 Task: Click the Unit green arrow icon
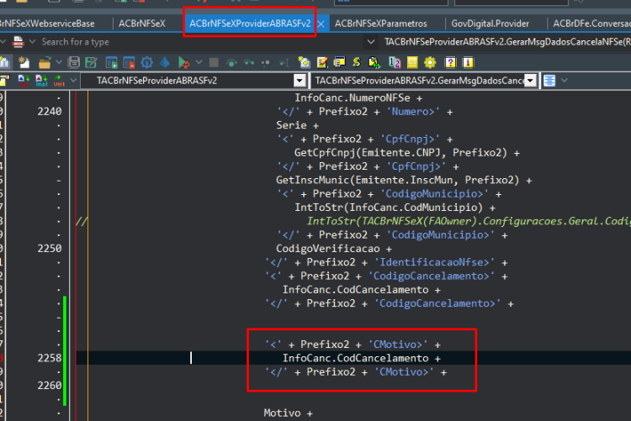59,81
